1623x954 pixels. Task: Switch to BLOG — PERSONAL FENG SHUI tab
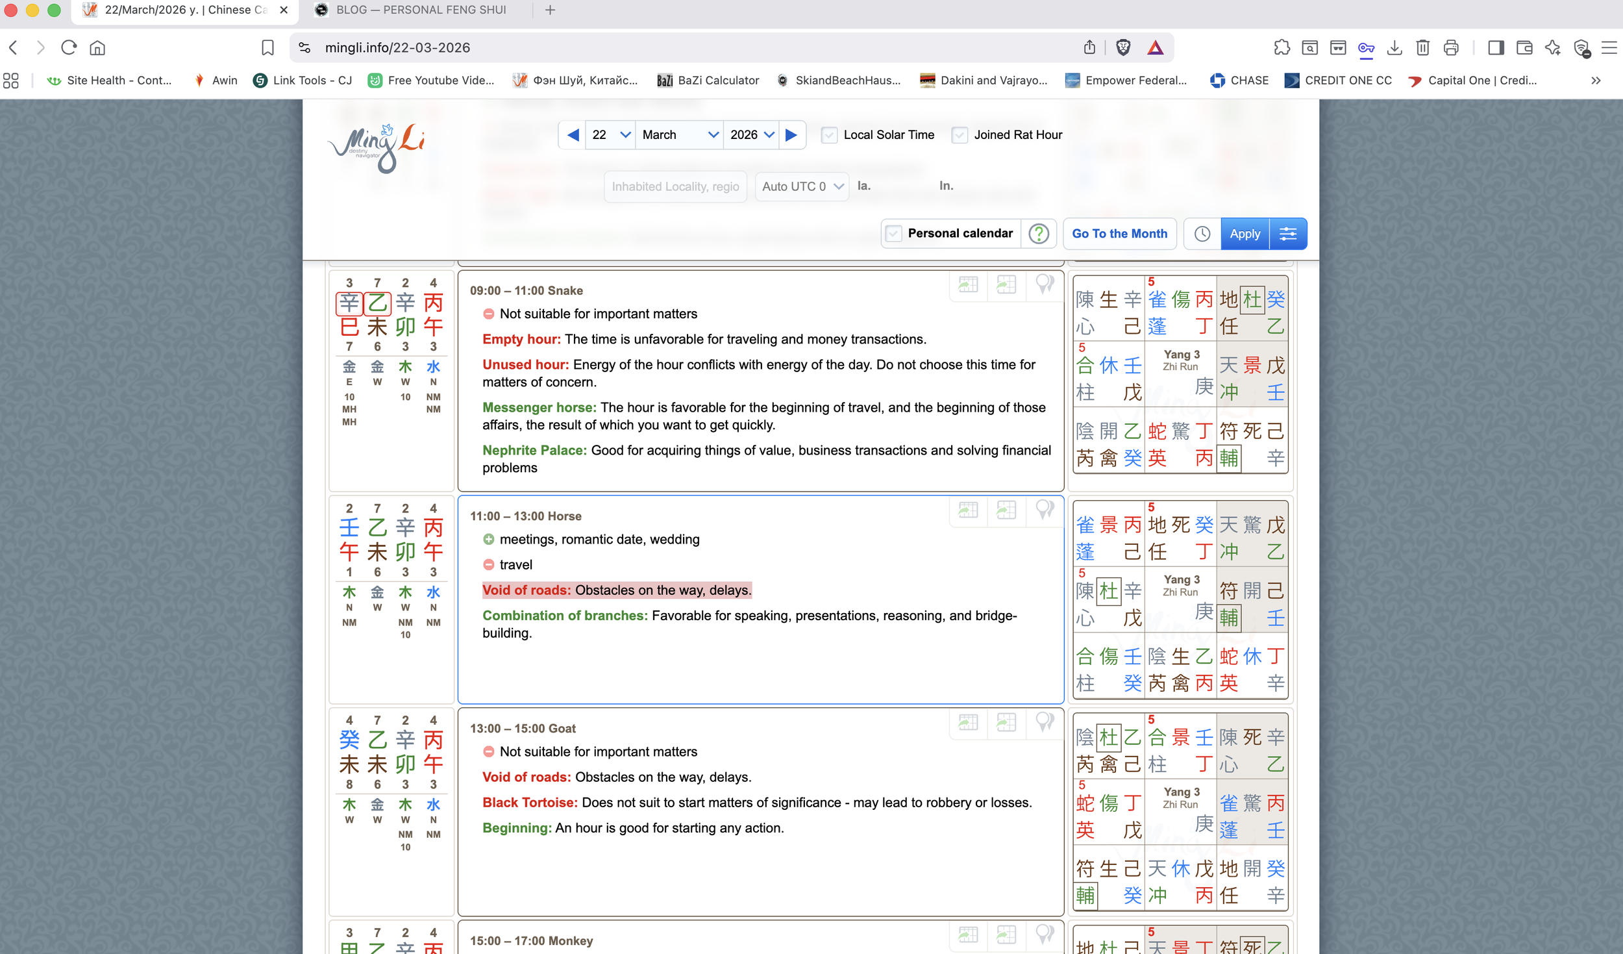pos(421,10)
